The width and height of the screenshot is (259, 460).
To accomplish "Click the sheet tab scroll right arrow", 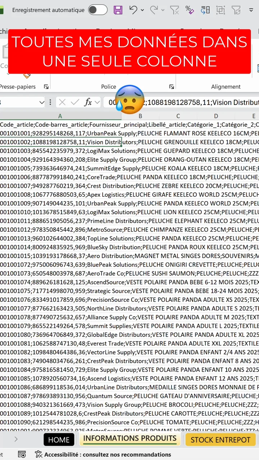I will 16,439.
